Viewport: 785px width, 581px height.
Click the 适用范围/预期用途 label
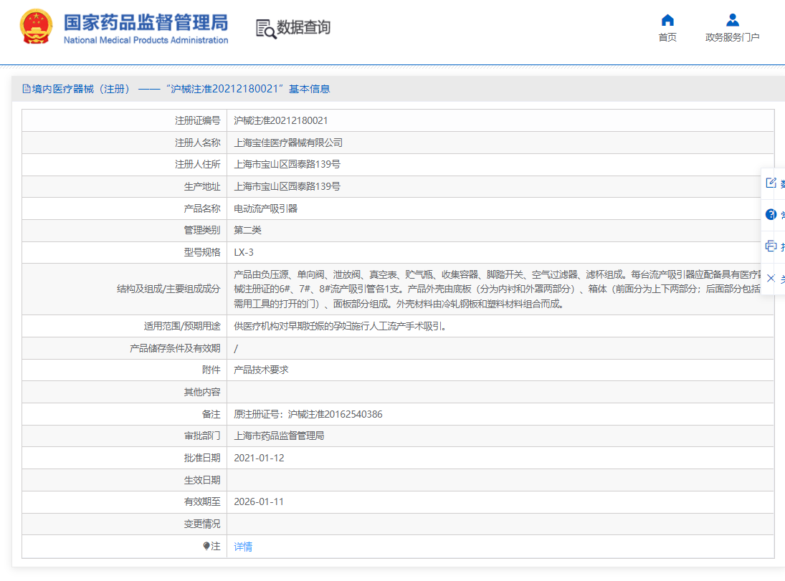point(182,326)
